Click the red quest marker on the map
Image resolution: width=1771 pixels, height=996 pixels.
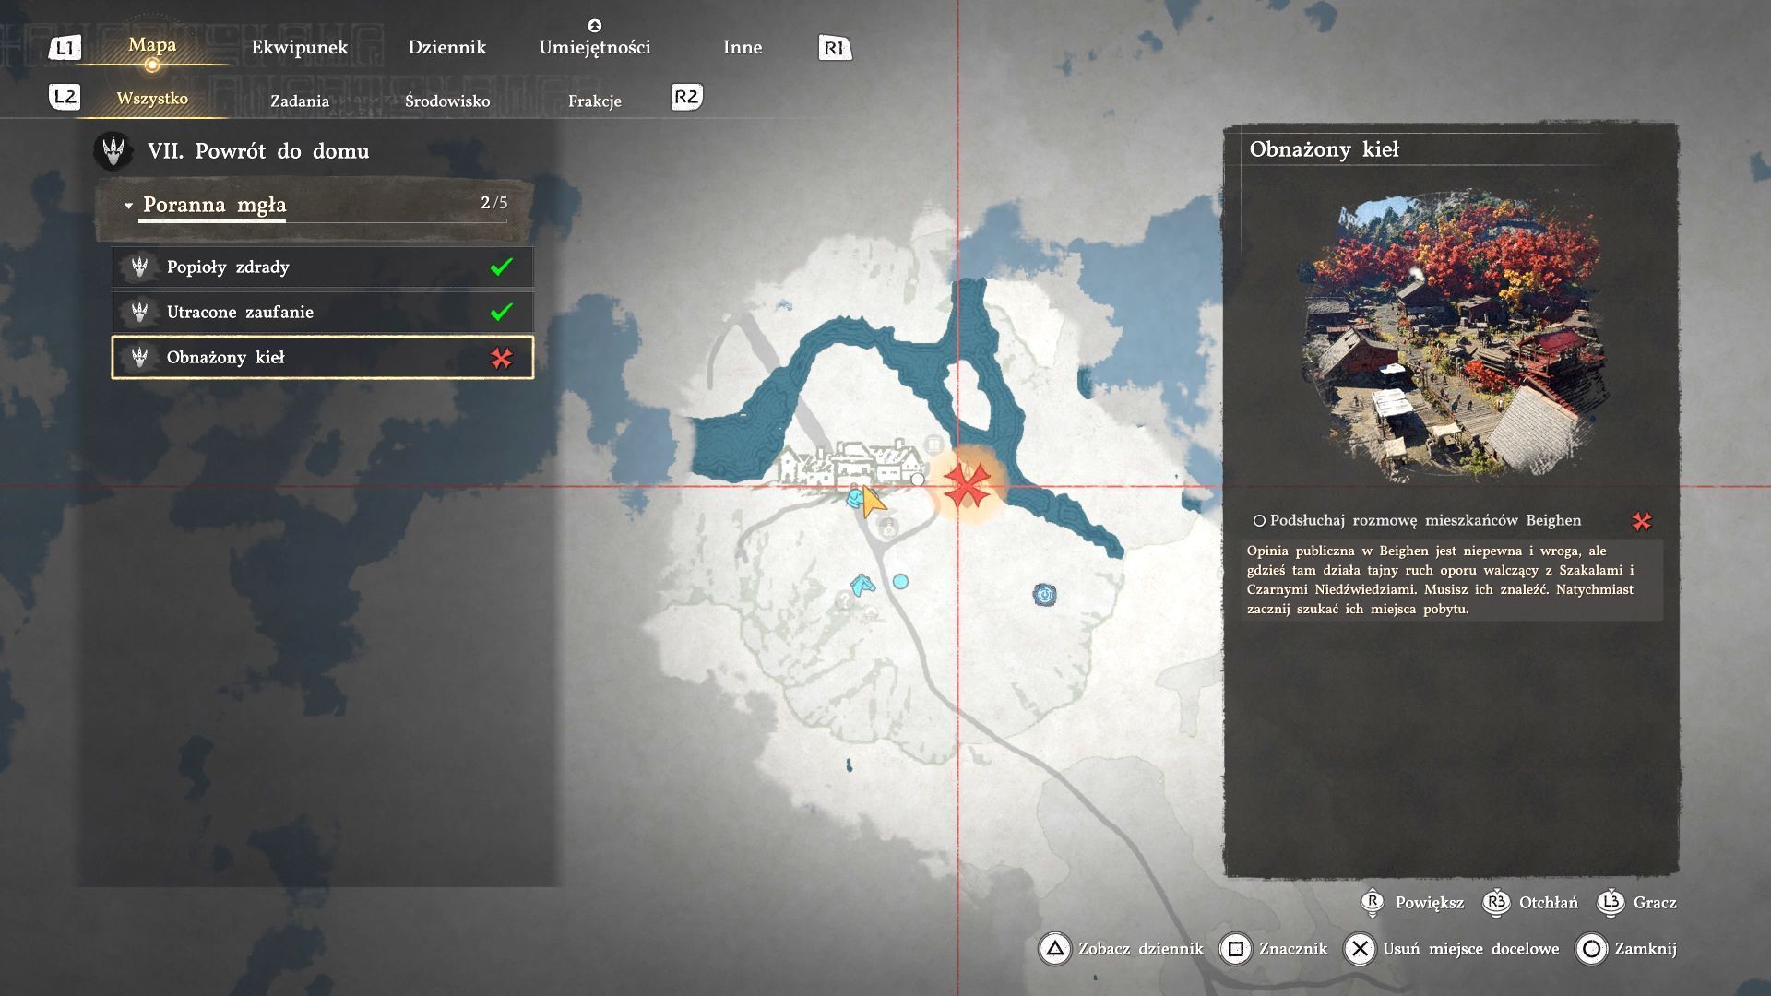click(x=966, y=484)
